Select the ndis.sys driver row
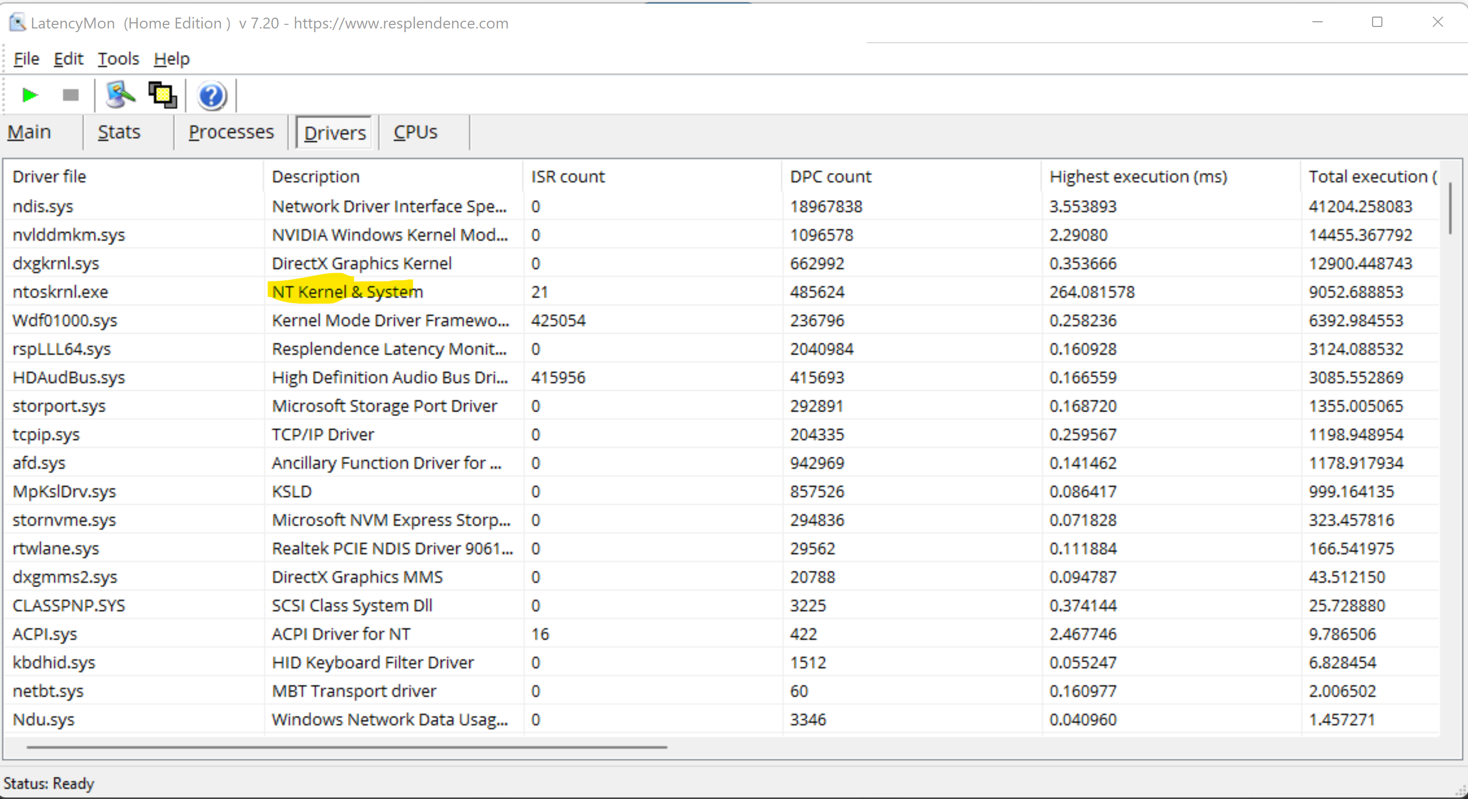1468x799 pixels. [x=723, y=206]
